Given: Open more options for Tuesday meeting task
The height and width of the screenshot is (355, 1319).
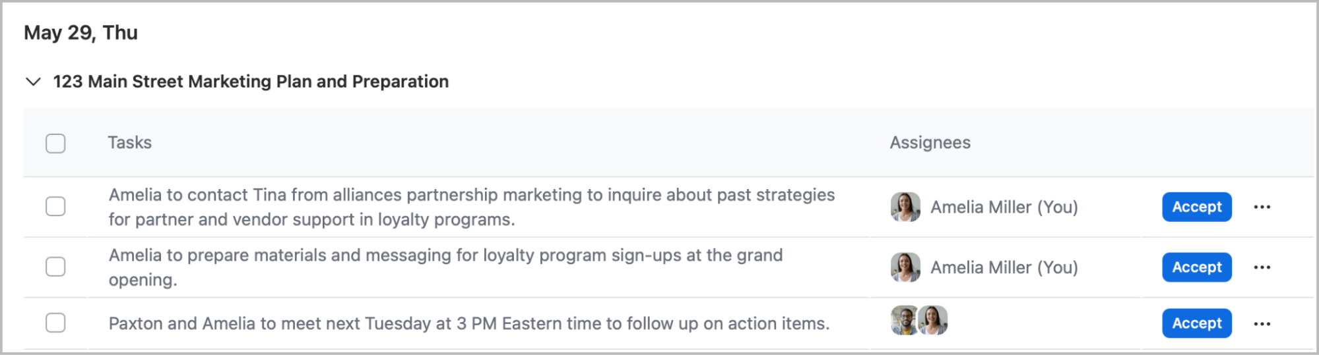Looking at the screenshot, I should (1262, 324).
